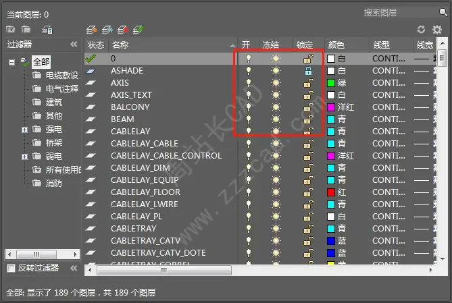
Task: Collapse the panel beside 反转过滤器
Action: pyautogui.click(x=74, y=268)
